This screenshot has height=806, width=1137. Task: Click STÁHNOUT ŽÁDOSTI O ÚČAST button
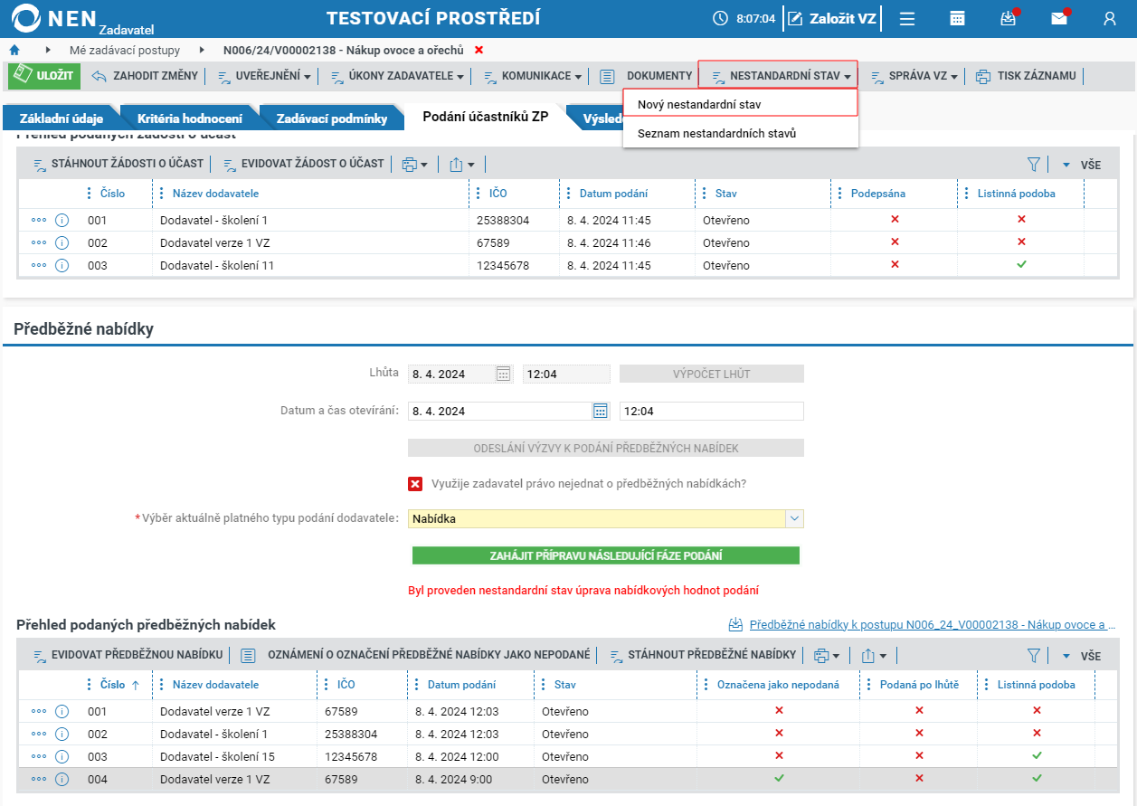(118, 165)
